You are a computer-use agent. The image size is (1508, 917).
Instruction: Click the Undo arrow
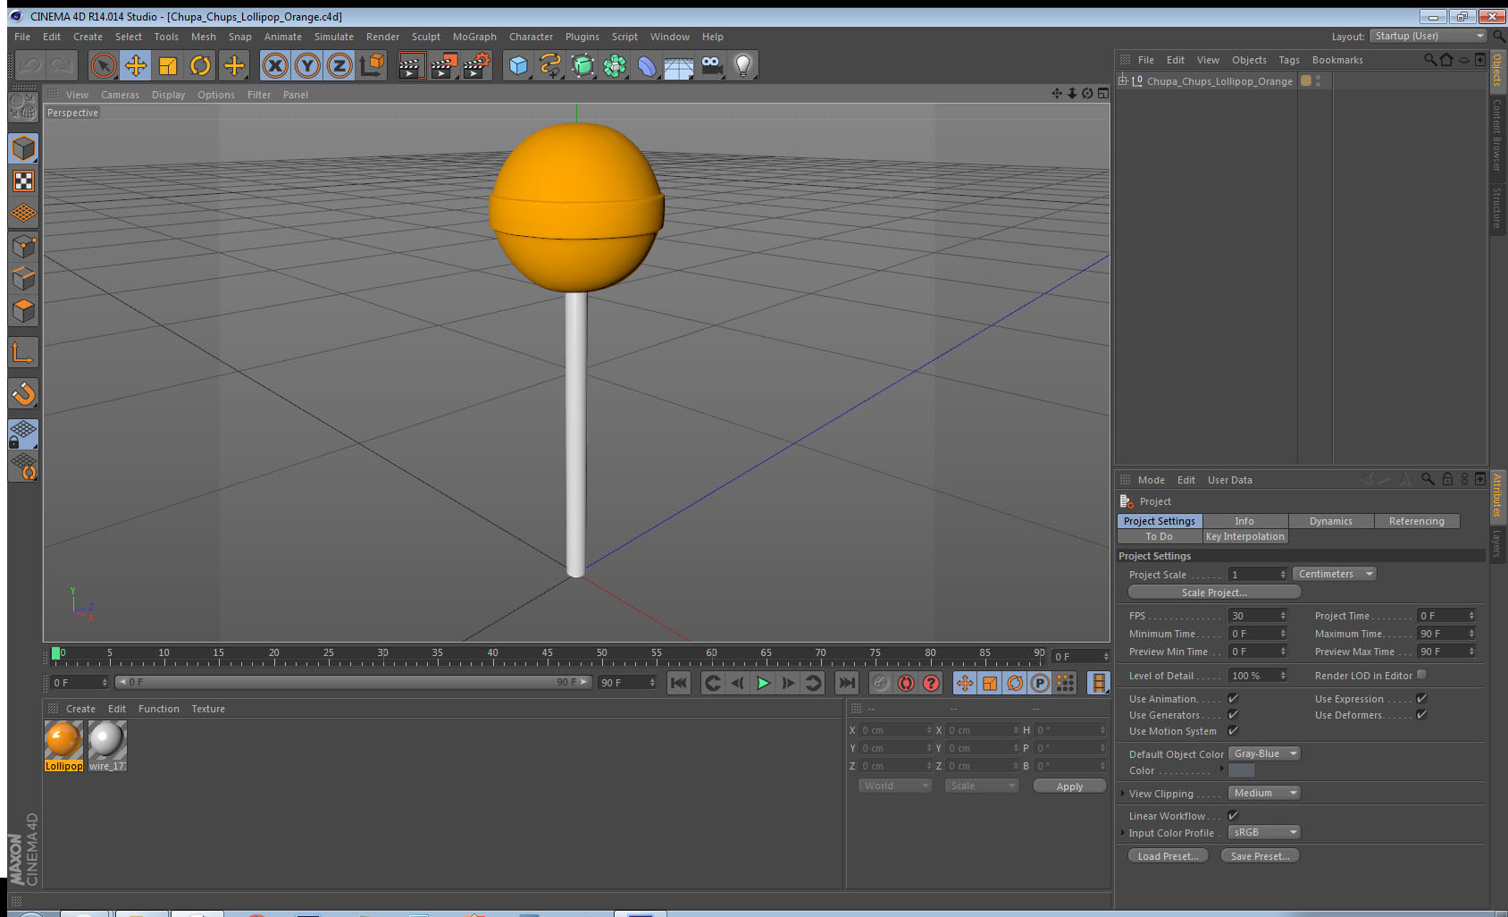(29, 65)
